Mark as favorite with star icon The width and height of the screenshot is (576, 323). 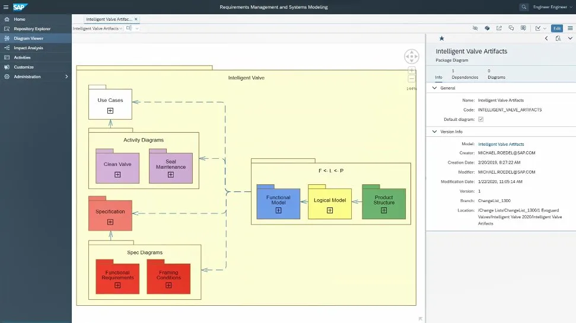coord(441,39)
